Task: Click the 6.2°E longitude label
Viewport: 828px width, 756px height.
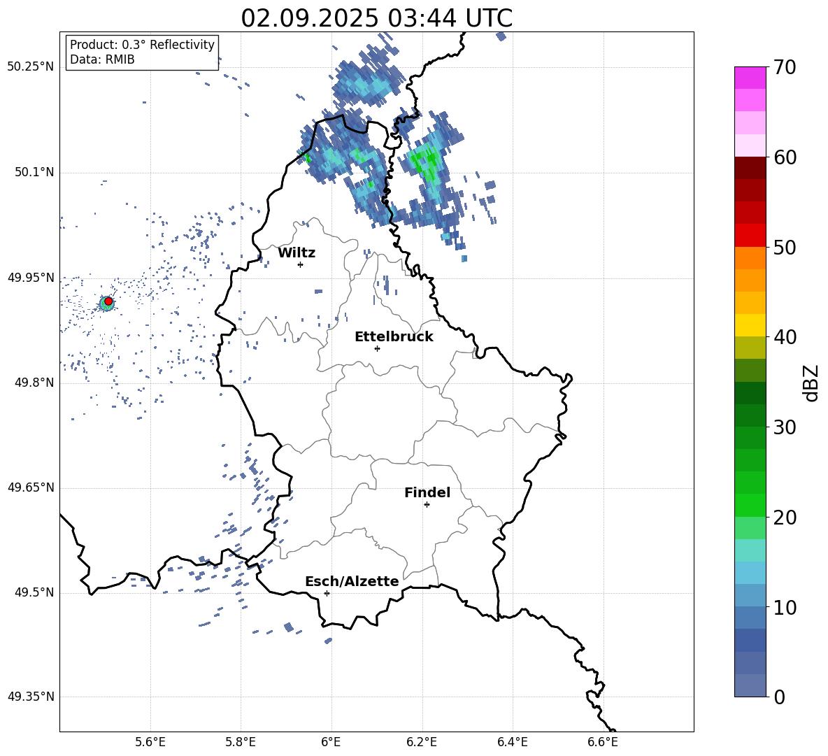Action: pos(422,742)
